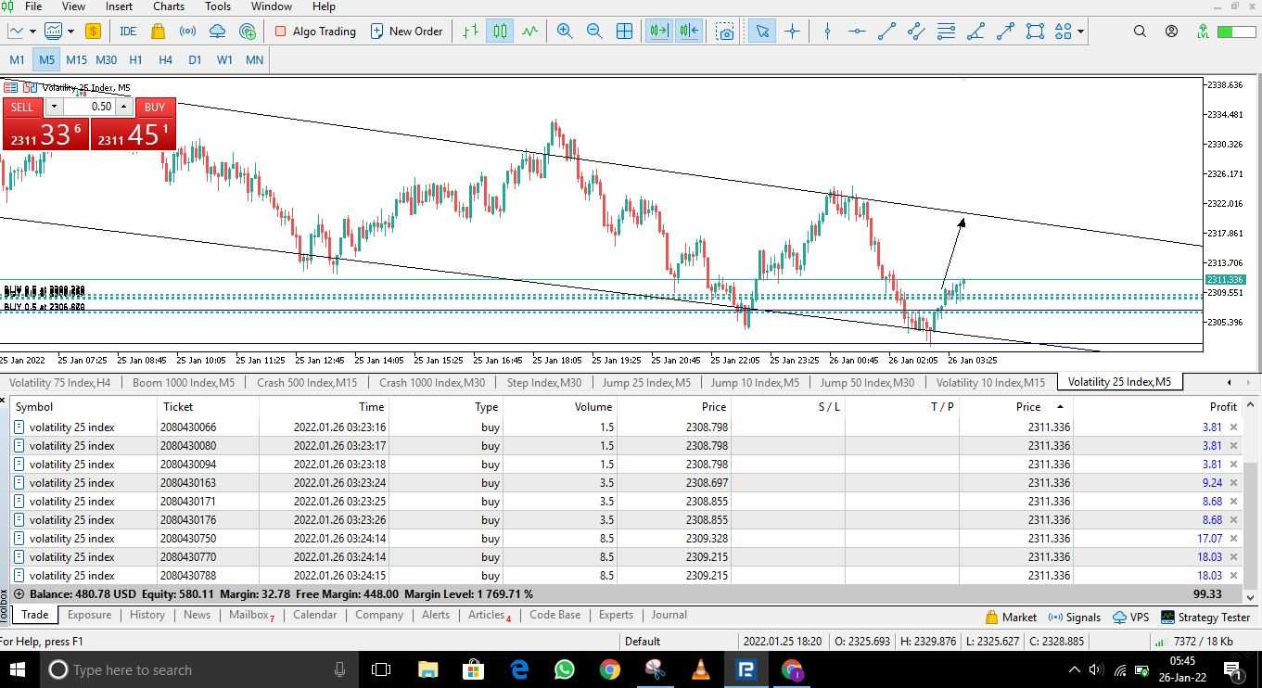The width and height of the screenshot is (1262, 688).
Task: Switch to M1 timeframe
Action: 17,59
